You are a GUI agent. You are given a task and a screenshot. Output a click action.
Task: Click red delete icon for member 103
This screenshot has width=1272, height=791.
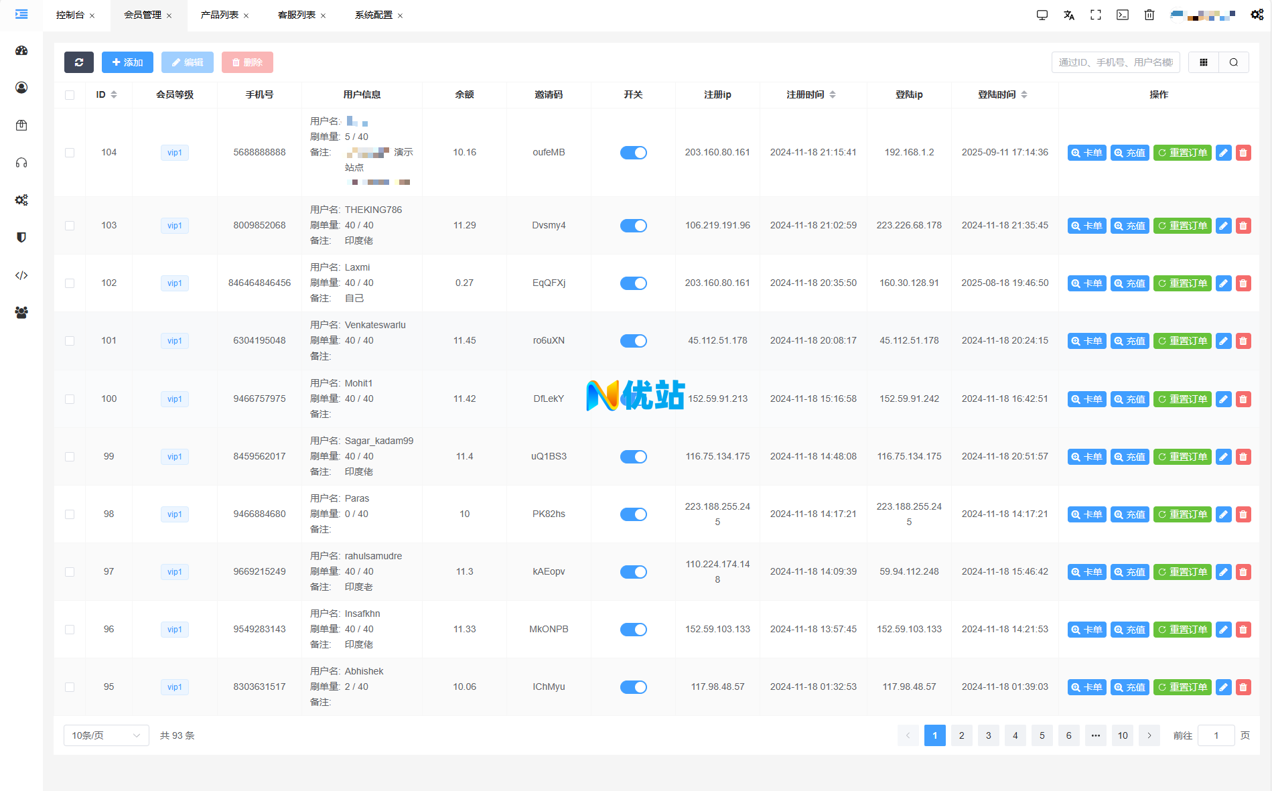click(1243, 226)
